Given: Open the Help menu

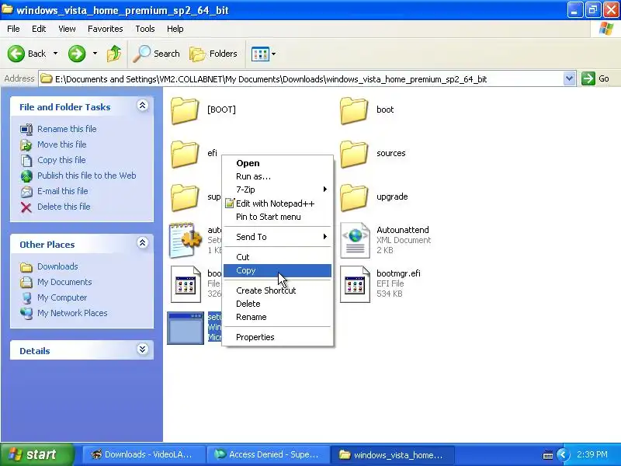Looking at the screenshot, I should [175, 29].
